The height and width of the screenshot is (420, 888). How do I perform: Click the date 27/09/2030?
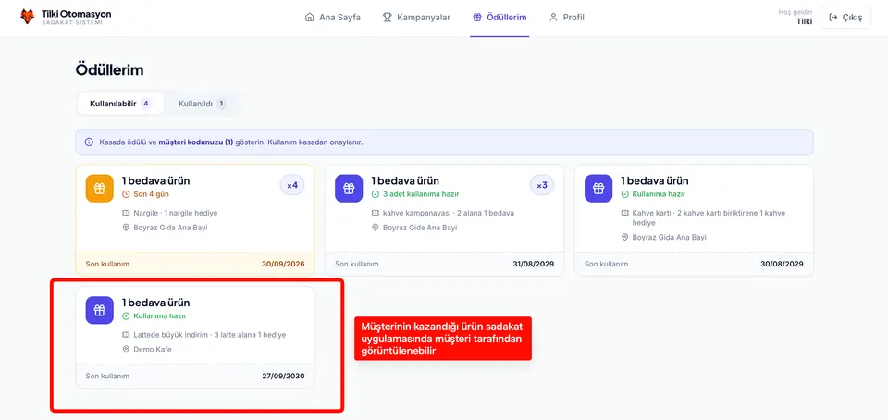(283, 376)
